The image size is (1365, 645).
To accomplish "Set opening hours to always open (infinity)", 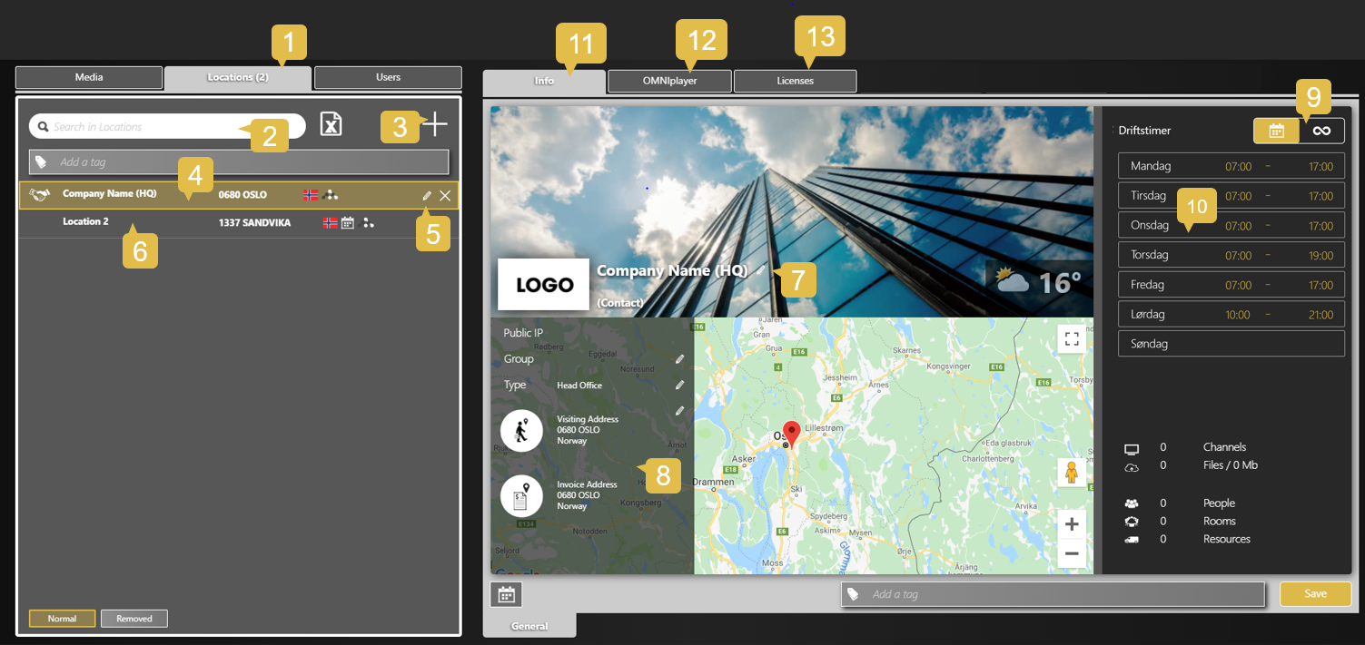I will (x=1321, y=131).
